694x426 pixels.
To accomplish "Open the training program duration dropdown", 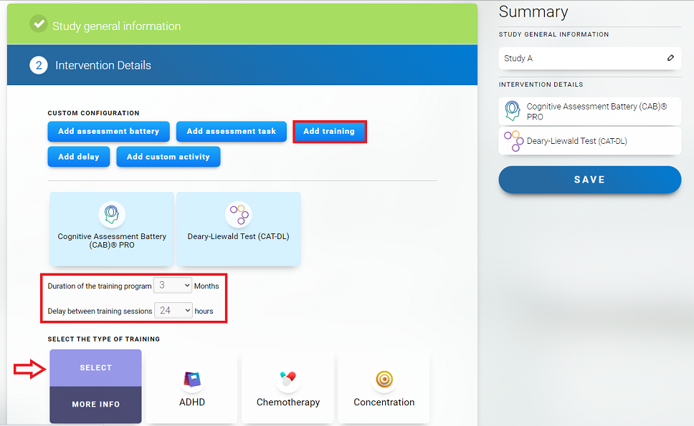I will click(x=173, y=286).
